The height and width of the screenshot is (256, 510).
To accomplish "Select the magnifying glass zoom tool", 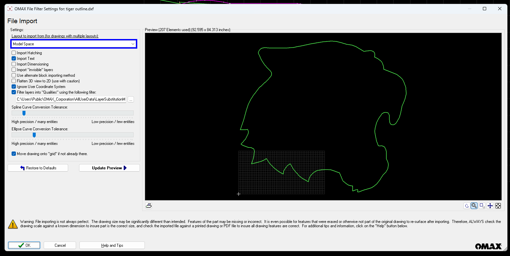I will (x=474, y=206).
